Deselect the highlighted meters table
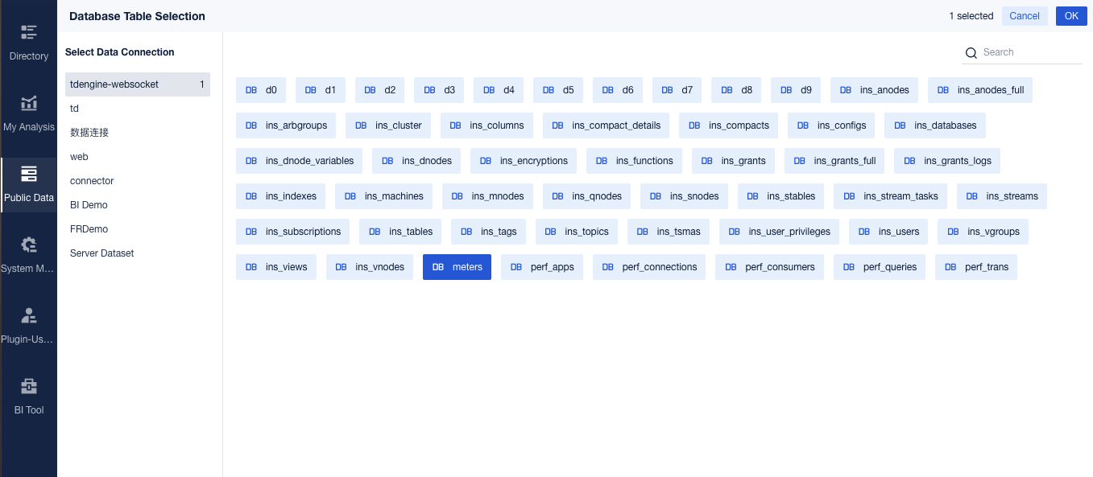Image resolution: width=1093 pixels, height=477 pixels. coord(457,267)
